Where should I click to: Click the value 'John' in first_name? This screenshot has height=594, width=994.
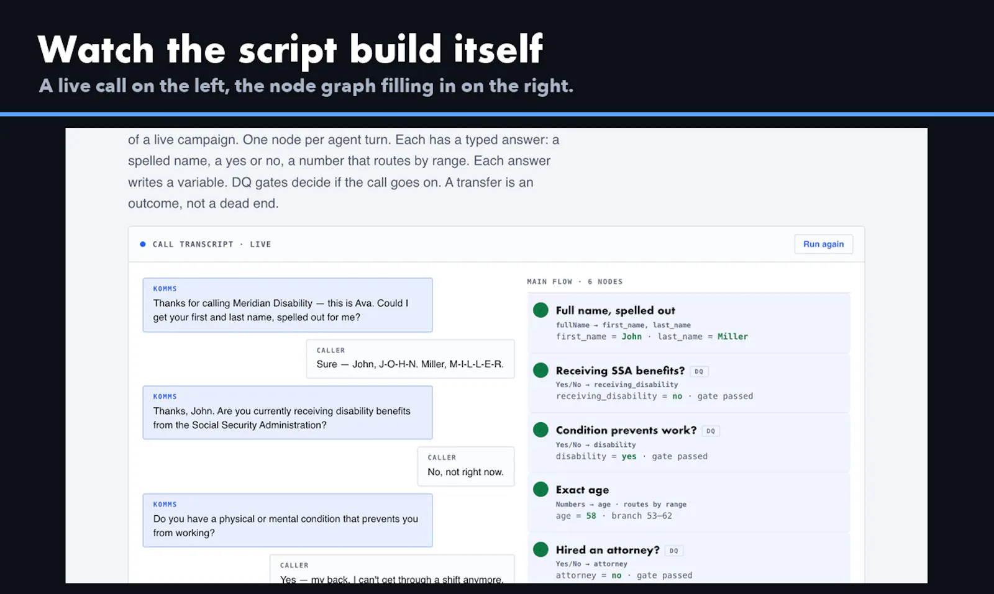click(631, 336)
